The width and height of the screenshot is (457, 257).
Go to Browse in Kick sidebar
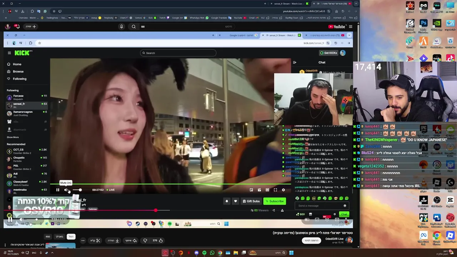[x=15, y=71]
